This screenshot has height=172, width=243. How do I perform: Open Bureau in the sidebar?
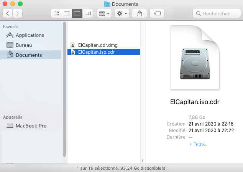coord(31,45)
